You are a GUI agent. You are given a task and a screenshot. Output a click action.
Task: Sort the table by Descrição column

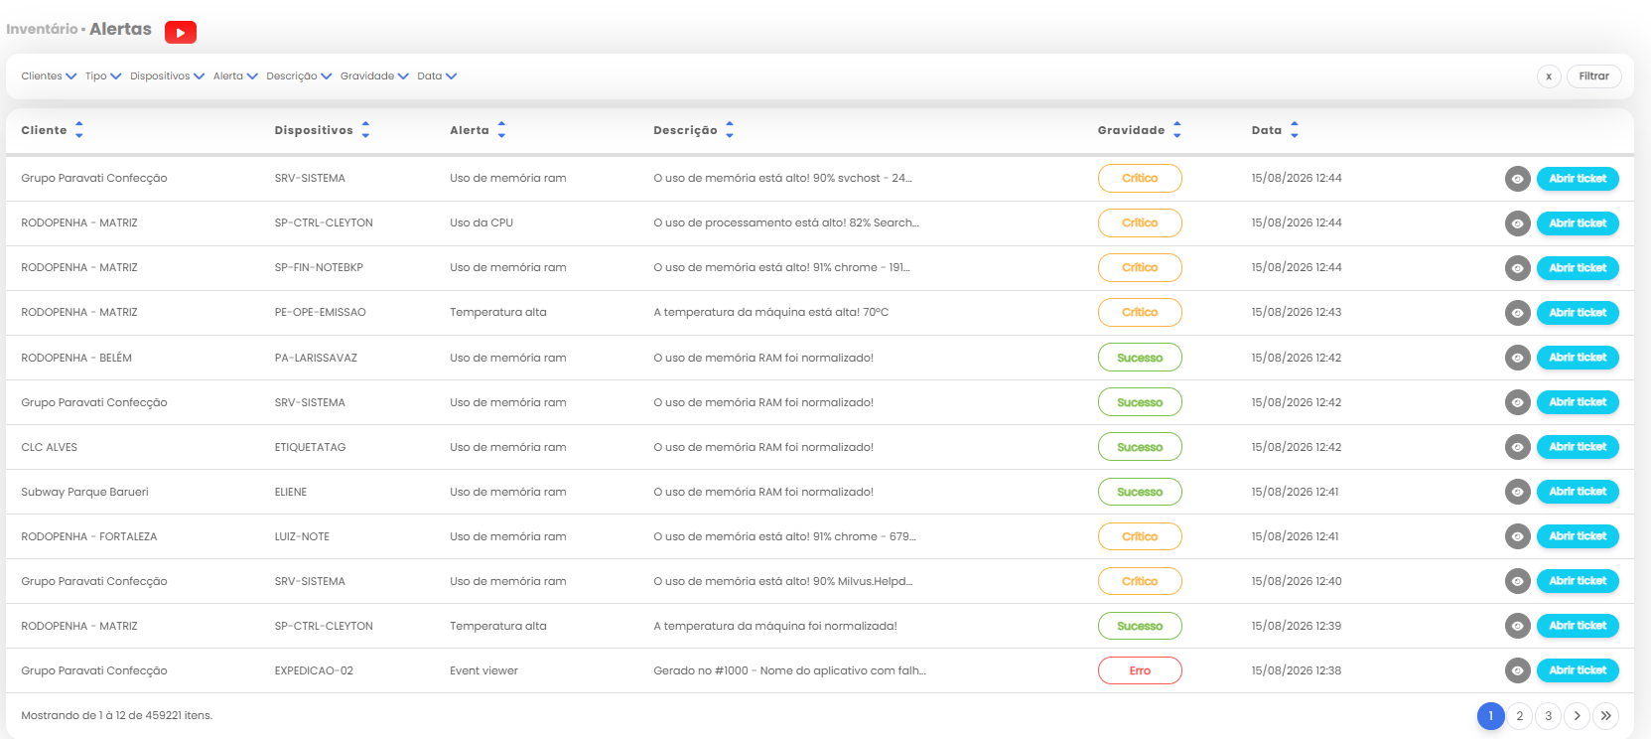pyautogui.click(x=730, y=130)
